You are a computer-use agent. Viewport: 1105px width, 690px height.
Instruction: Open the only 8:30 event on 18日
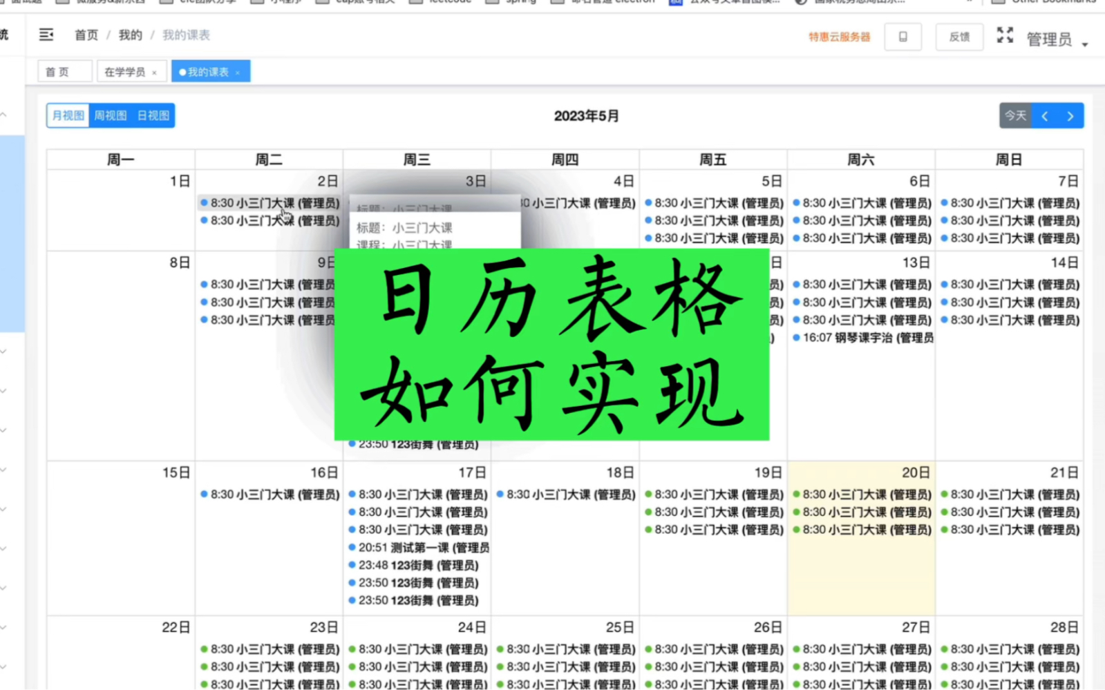click(x=566, y=495)
